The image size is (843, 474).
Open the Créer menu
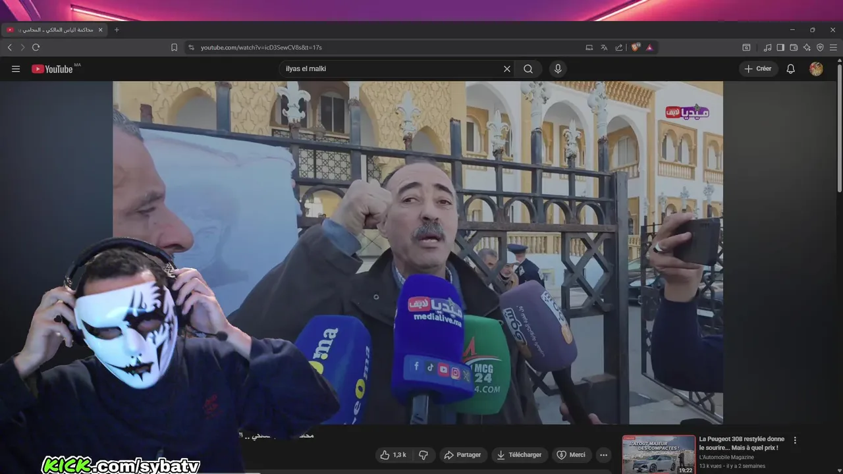click(x=758, y=68)
